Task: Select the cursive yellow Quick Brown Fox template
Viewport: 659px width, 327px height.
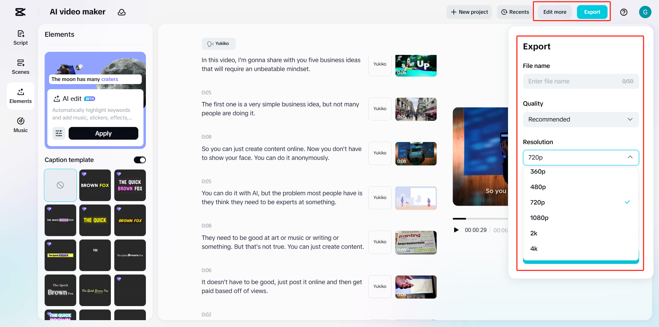Action: tap(95, 290)
